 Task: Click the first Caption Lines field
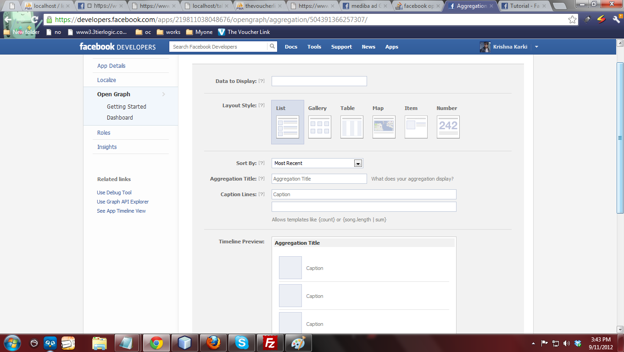point(364,194)
